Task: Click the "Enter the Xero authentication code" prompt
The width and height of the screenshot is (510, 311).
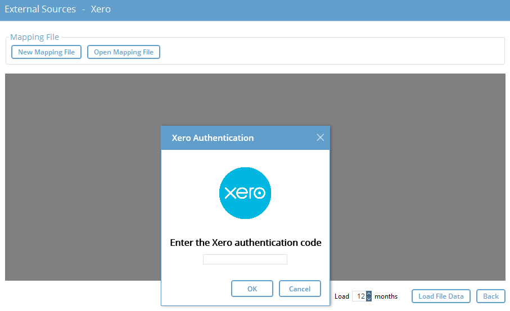Action: pyautogui.click(x=246, y=243)
